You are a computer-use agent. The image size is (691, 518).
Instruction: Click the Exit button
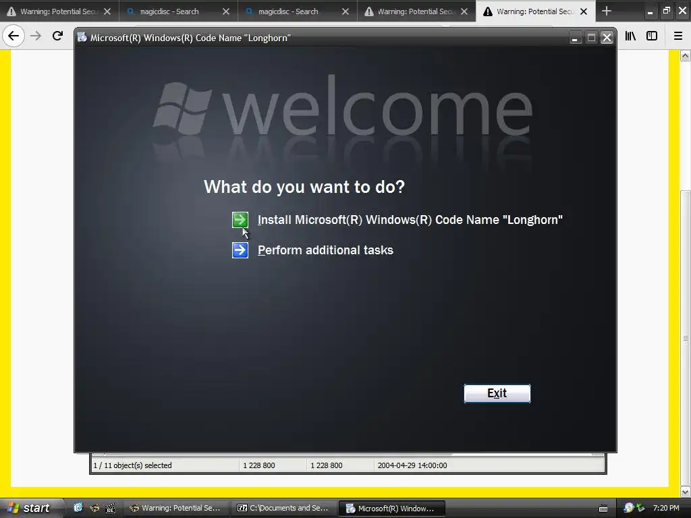pos(497,393)
